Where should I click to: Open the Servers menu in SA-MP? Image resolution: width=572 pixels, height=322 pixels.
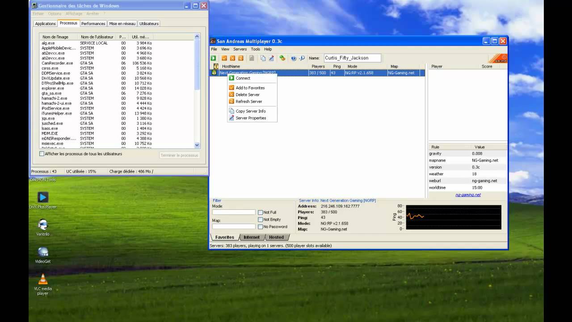(240, 49)
